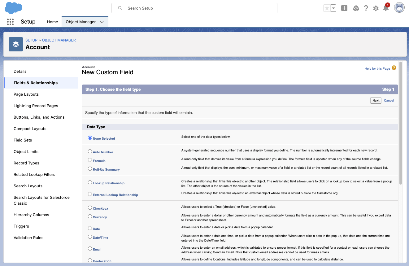Click the Cancel link
The height and width of the screenshot is (266, 409).
[x=389, y=100]
